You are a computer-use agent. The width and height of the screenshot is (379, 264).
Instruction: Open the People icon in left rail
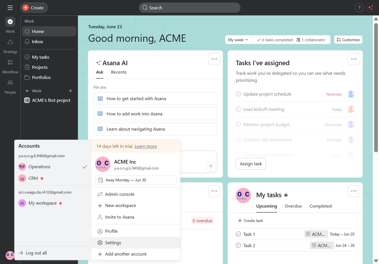[10, 83]
